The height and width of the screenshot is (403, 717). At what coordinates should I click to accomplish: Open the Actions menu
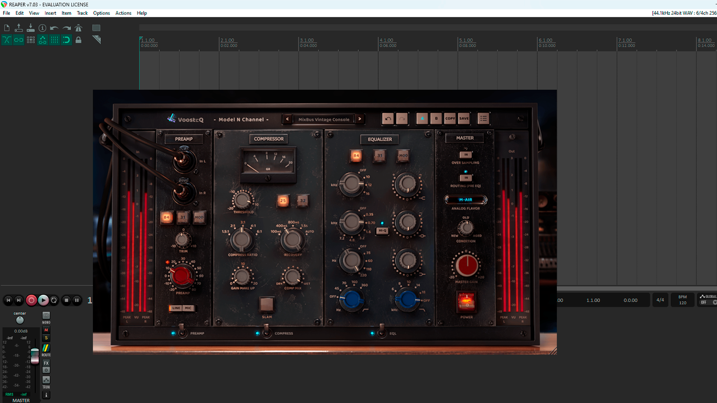[123, 13]
